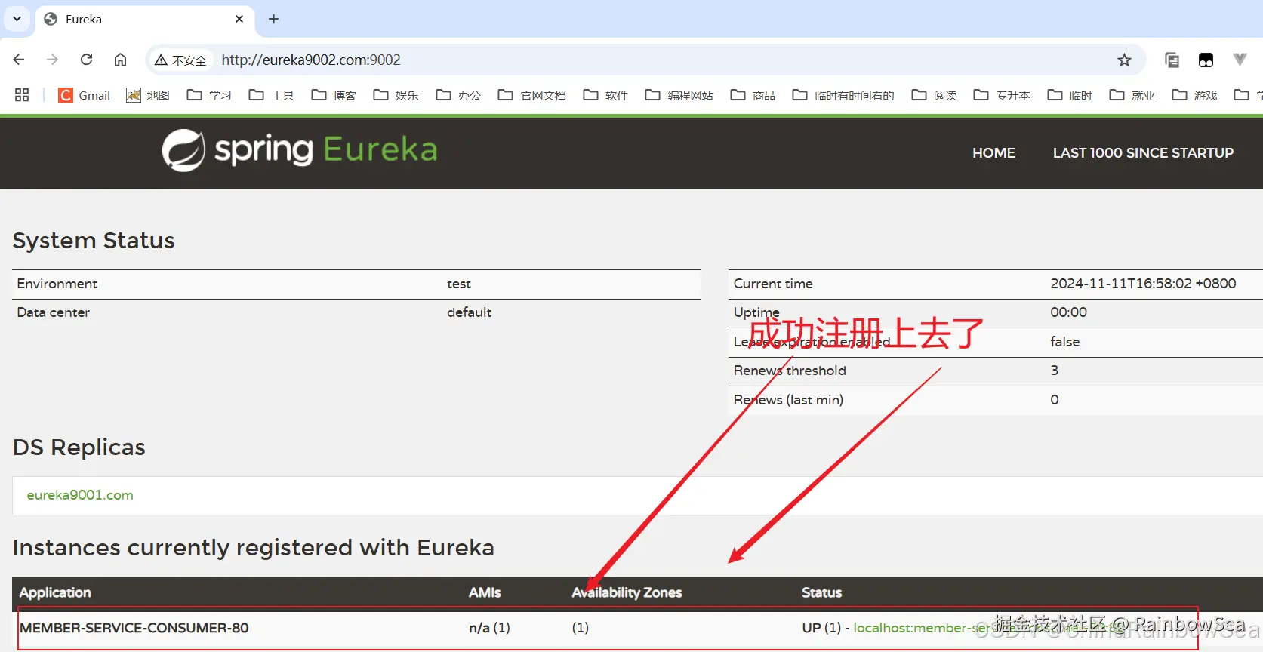
Task: Open the apps grid shortcut
Action: pos(22,95)
